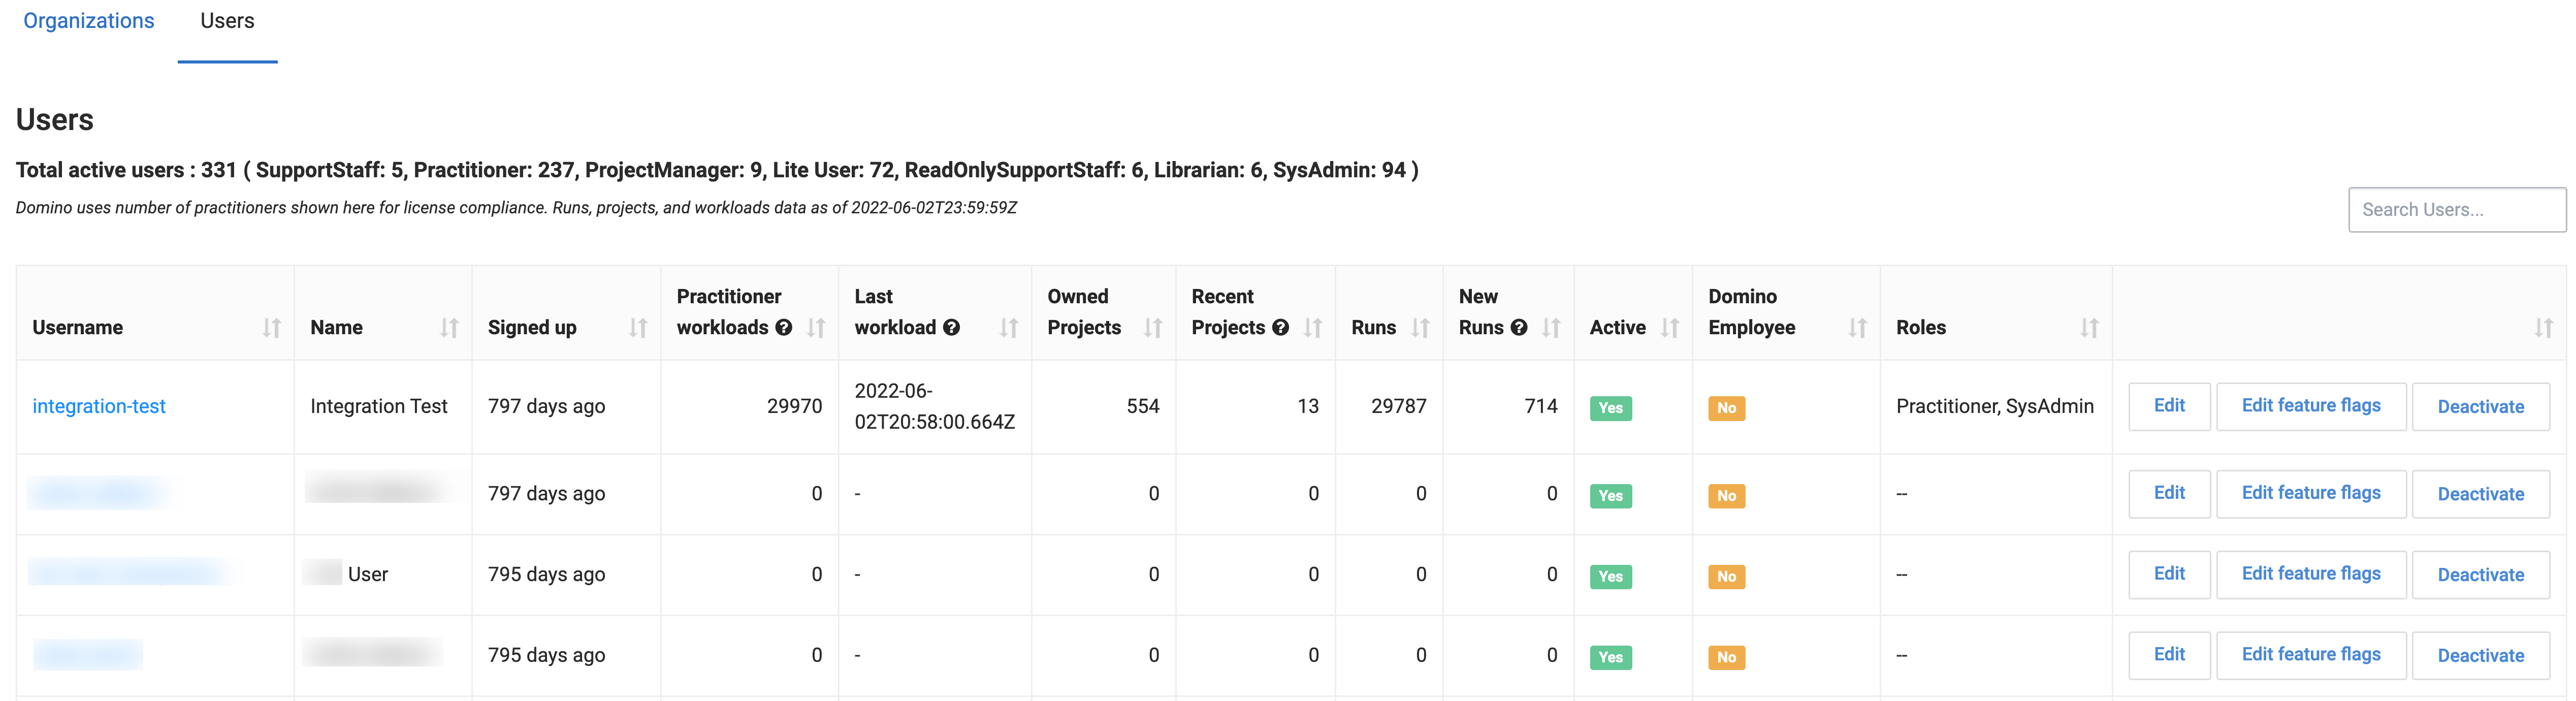2576x701 pixels.
Task: Select the '714' new runs value
Action: (x=1541, y=406)
